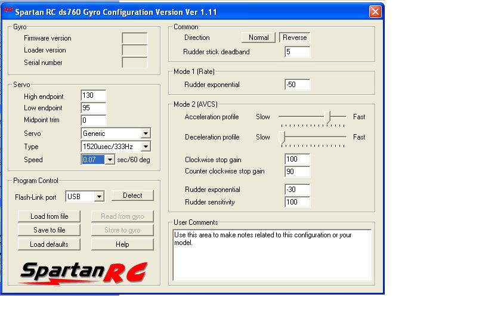
Task: Click the Low endpoint field
Action: click(93, 108)
